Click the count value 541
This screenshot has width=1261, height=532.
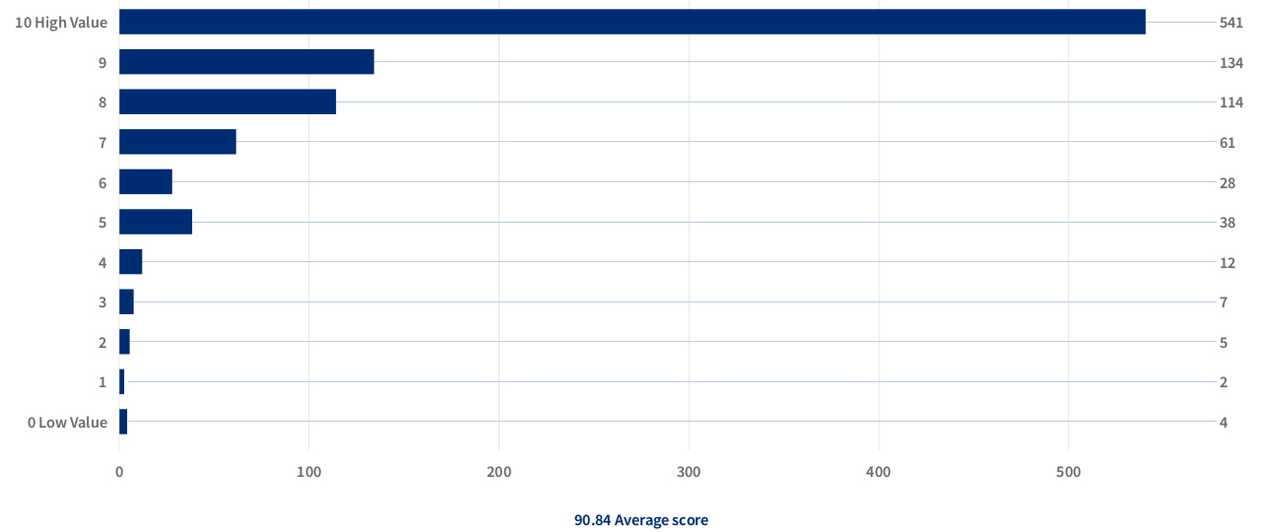click(x=1230, y=22)
